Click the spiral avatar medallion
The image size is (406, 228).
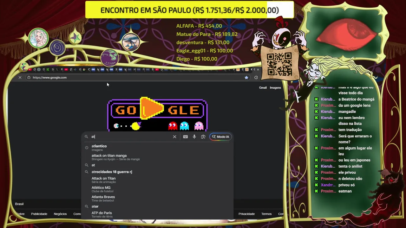57,48
